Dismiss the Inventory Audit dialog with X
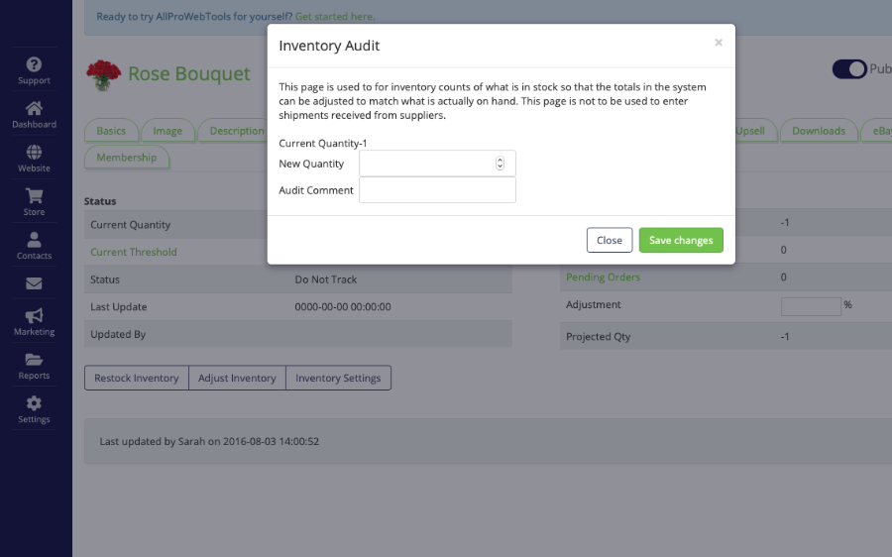 719,43
